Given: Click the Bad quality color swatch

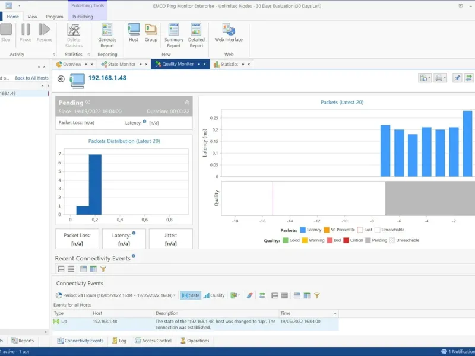Looking at the screenshot, I should click(330, 240).
